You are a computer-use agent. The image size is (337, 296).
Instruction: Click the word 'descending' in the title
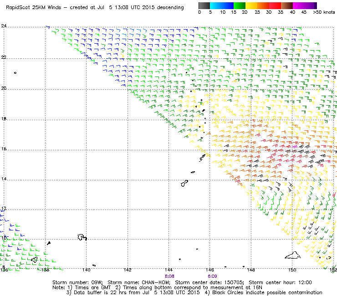point(170,8)
